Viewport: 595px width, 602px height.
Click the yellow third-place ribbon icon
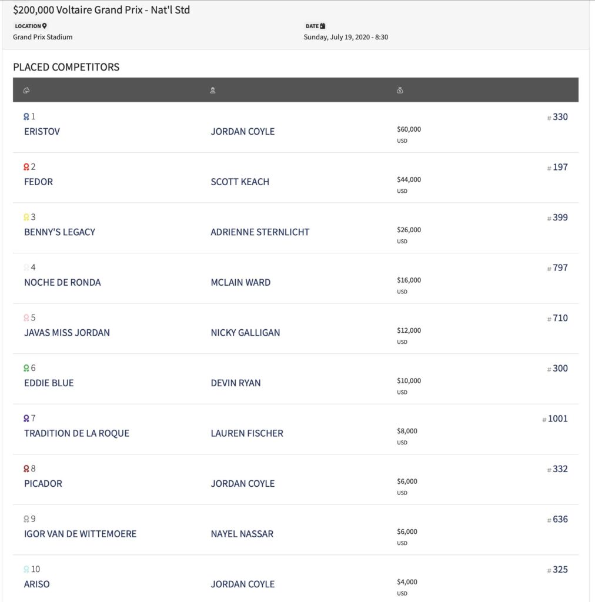tap(26, 218)
